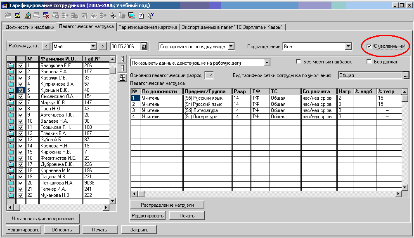Viewport: 414px width, 238px height.
Task: Expand the 'Сортировать по порядку ввода' dropdown
Action: pos(231,47)
